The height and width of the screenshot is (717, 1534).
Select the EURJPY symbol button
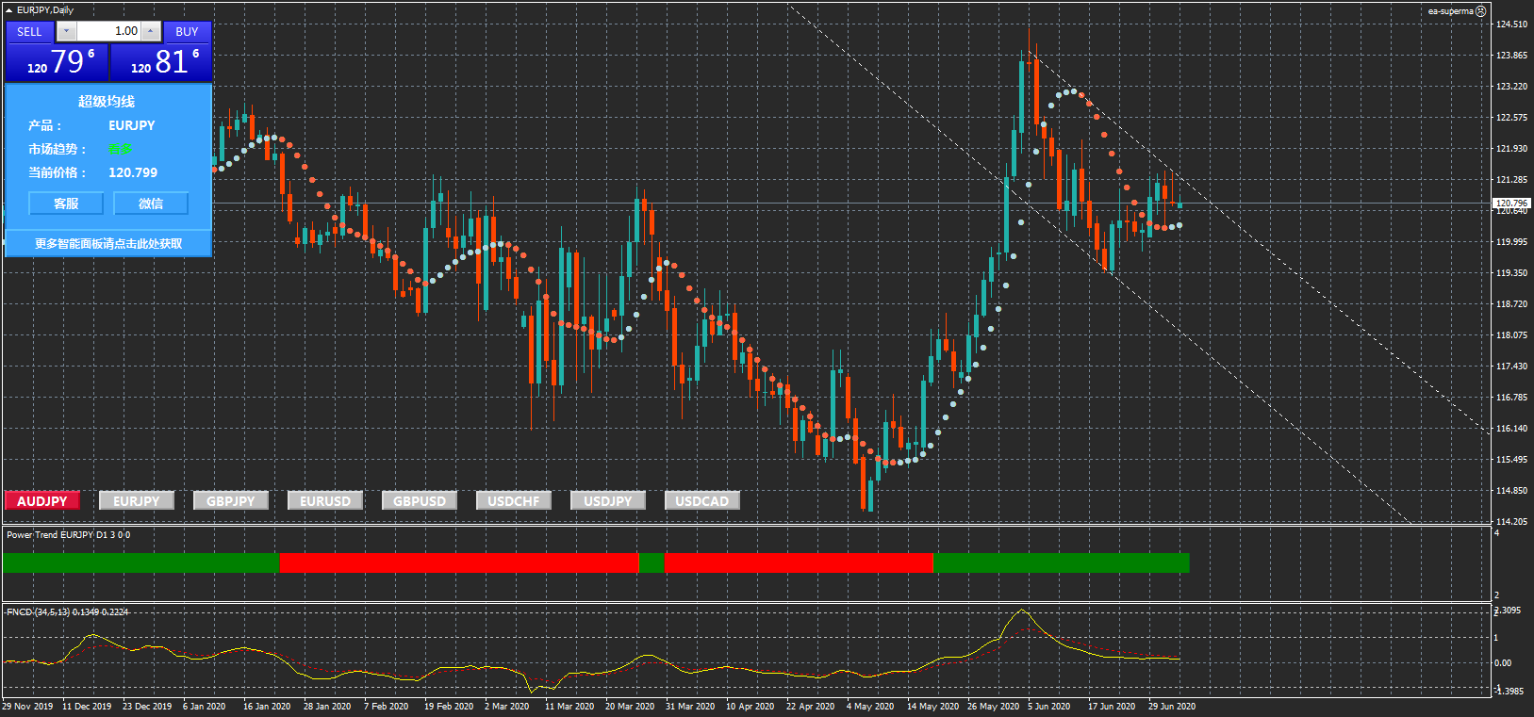point(137,501)
